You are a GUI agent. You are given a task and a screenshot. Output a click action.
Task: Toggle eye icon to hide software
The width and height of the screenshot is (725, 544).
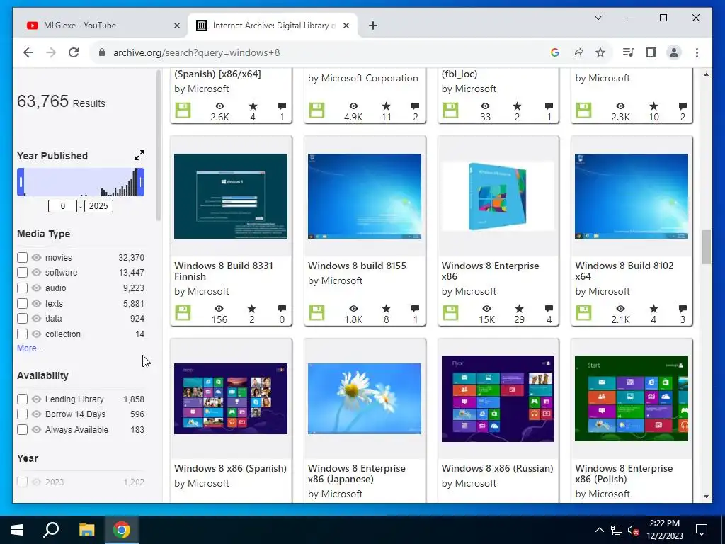[37, 273]
